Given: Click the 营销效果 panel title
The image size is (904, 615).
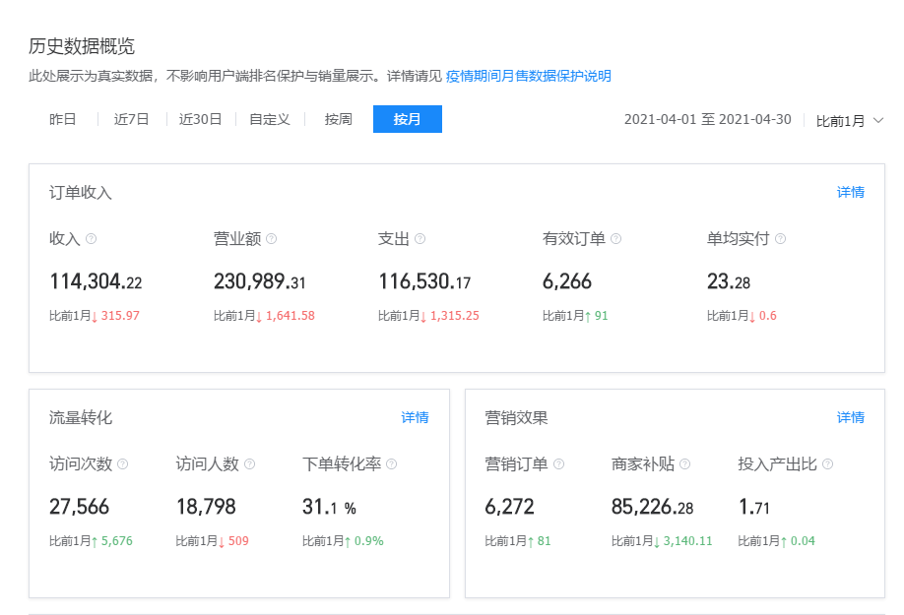Looking at the screenshot, I should (x=516, y=417).
